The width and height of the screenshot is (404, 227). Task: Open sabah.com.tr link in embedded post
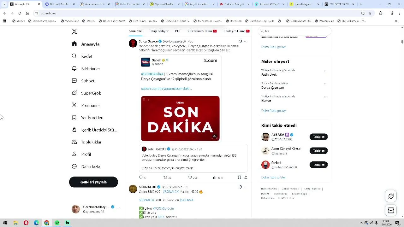pos(166,89)
